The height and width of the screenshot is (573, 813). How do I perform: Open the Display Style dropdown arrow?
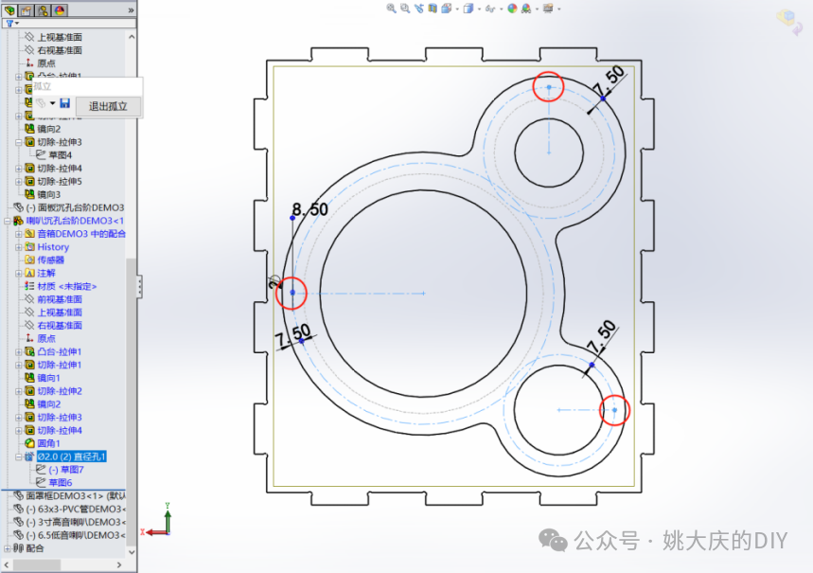pyautogui.click(x=479, y=9)
